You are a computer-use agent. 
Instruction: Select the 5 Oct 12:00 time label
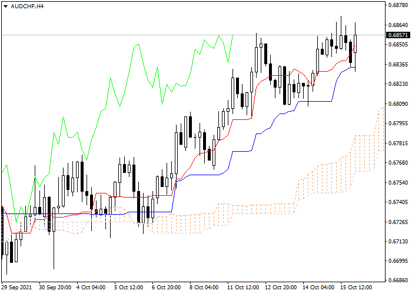129,288
